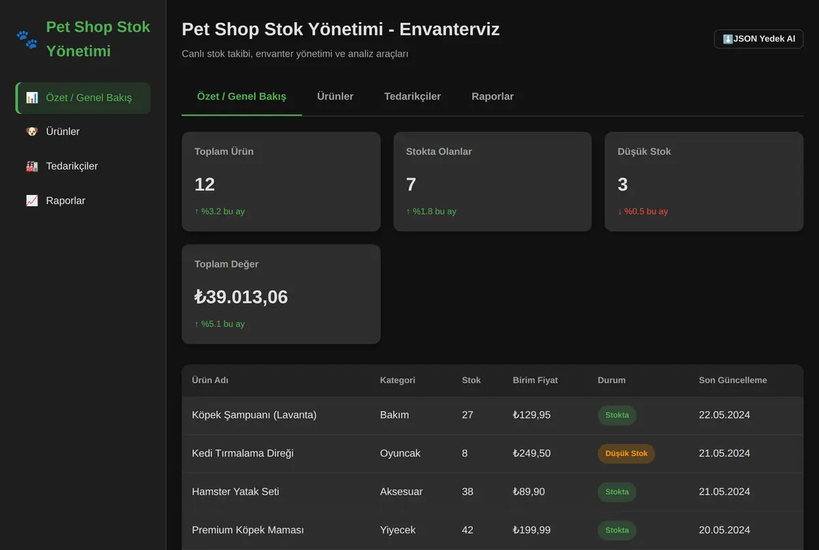The image size is (819, 550).
Task: Open Raporlar in the sidebar
Action: (83, 201)
